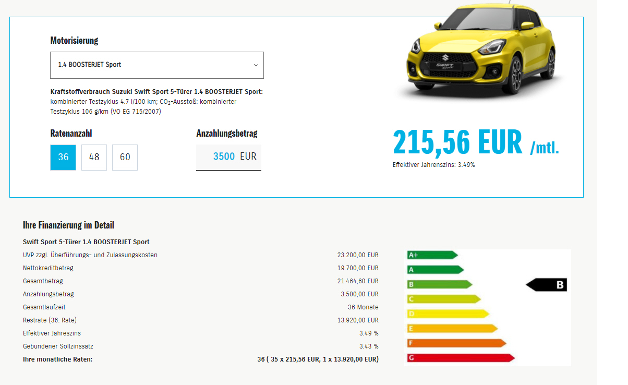Click the 'UVP zzgl. Überführungs- und Zulassungskosten' label
The height and width of the screenshot is (385, 628).
(90, 255)
